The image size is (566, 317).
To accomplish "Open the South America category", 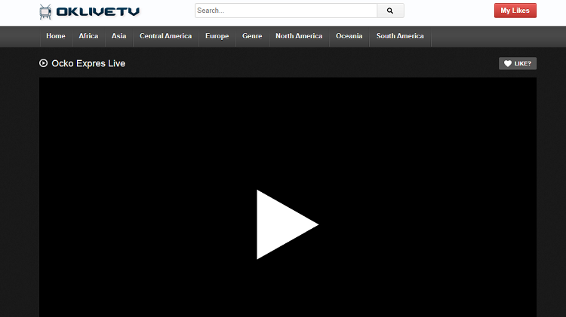I will 400,36.
